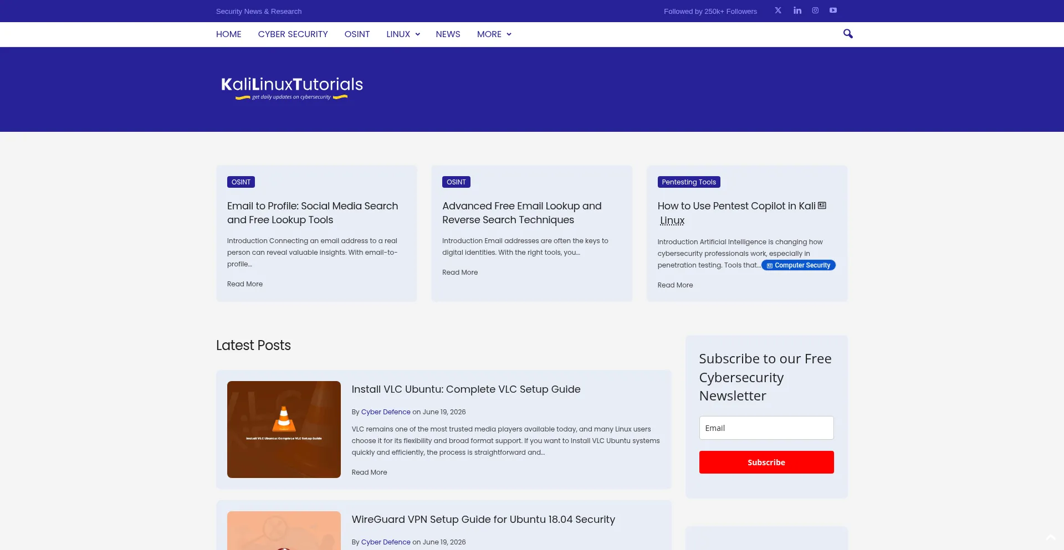Open 'Email to Profile: Social Media Search' article
Image resolution: width=1064 pixels, height=550 pixels.
click(x=313, y=213)
